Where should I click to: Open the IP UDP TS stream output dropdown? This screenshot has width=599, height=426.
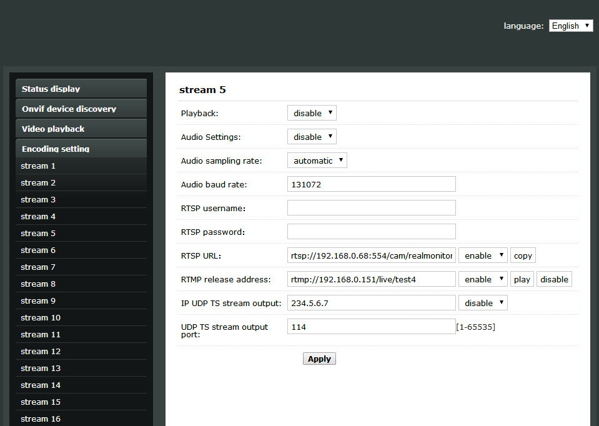(x=483, y=302)
